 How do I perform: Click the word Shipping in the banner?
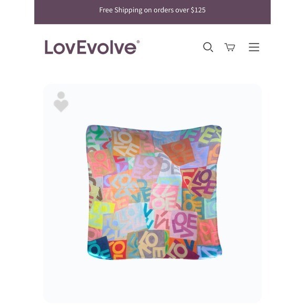pyautogui.click(x=128, y=10)
